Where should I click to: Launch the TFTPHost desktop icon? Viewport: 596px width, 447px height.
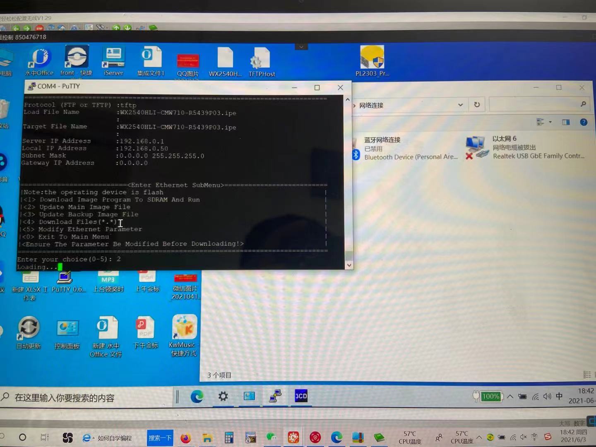pyautogui.click(x=262, y=62)
